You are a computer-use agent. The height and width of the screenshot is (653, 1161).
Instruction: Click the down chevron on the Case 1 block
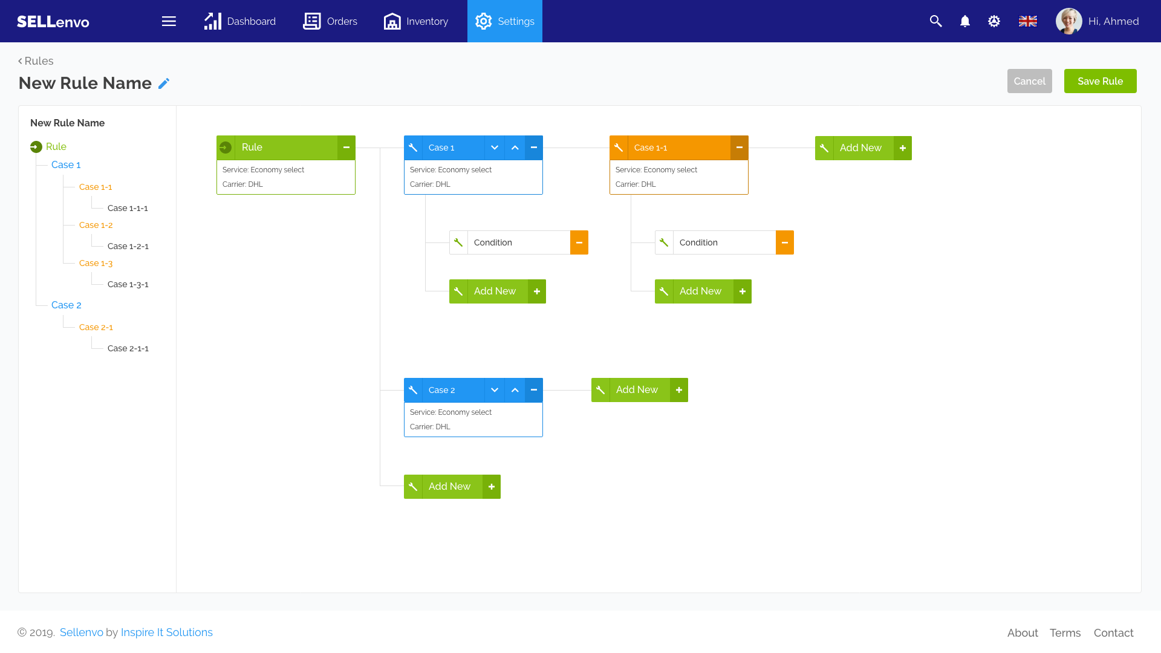tap(495, 148)
